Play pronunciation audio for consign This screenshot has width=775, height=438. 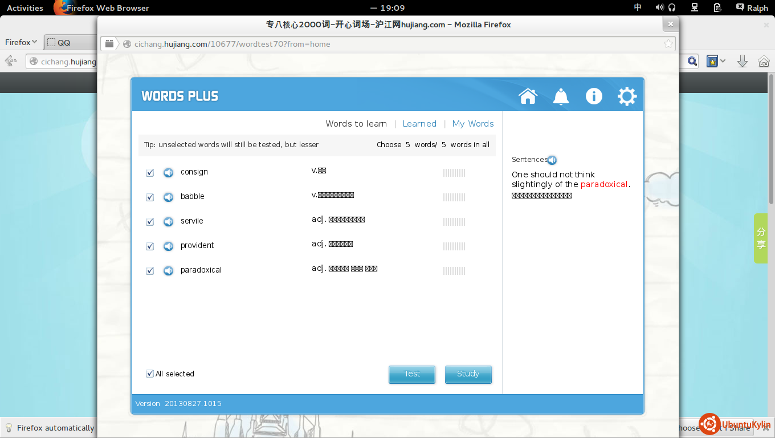pos(168,172)
